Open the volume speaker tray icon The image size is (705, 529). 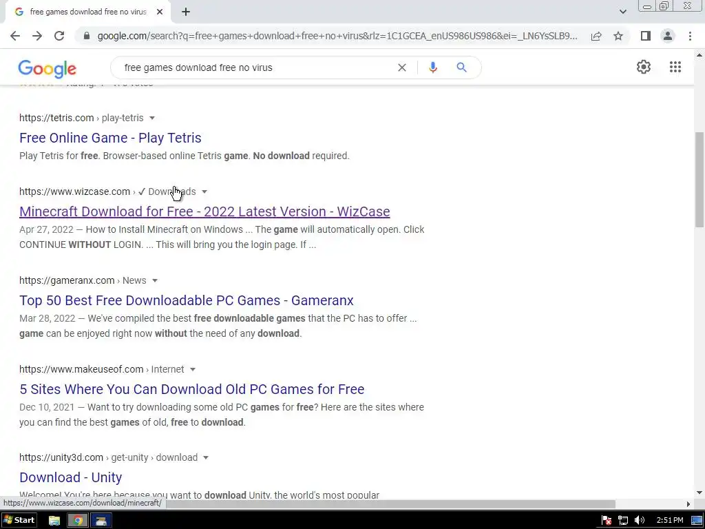pos(640,521)
